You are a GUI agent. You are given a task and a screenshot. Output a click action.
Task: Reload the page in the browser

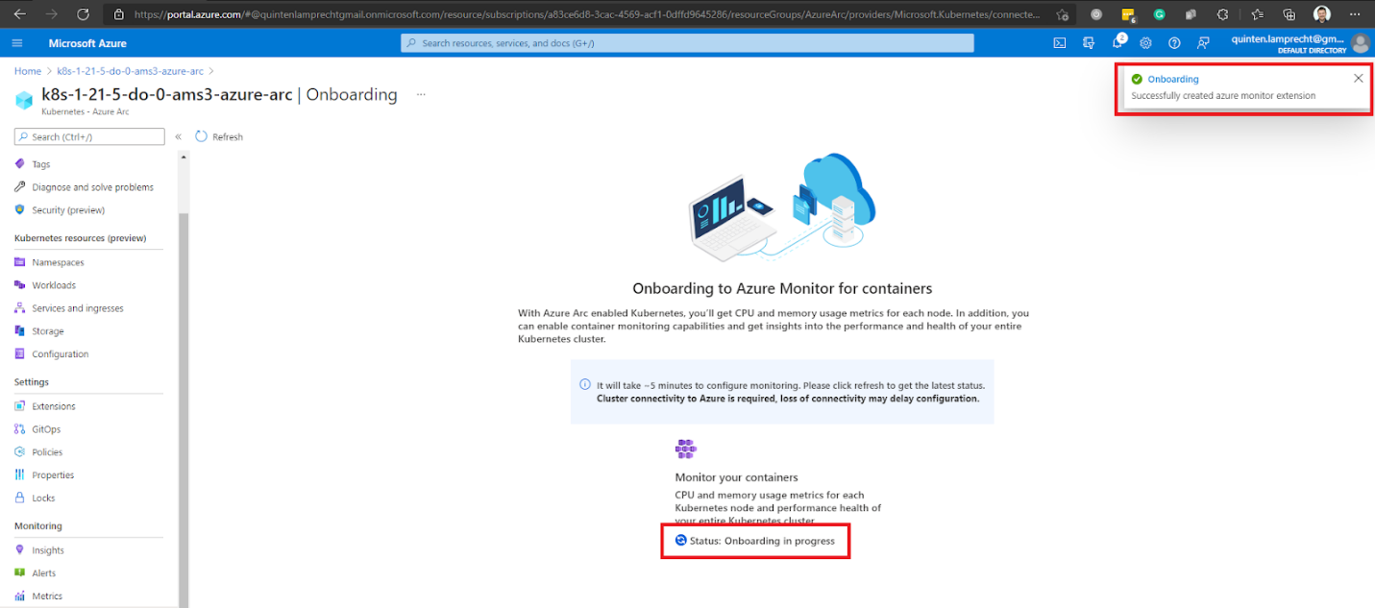(x=83, y=14)
